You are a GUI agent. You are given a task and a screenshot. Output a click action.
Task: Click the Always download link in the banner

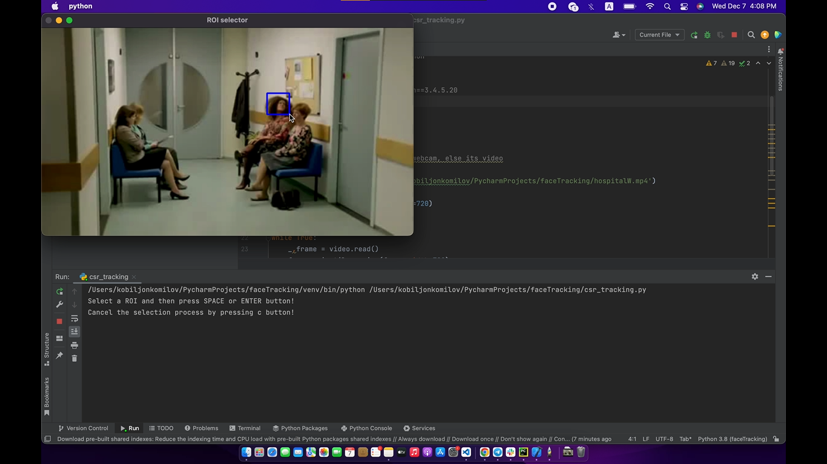point(421,439)
